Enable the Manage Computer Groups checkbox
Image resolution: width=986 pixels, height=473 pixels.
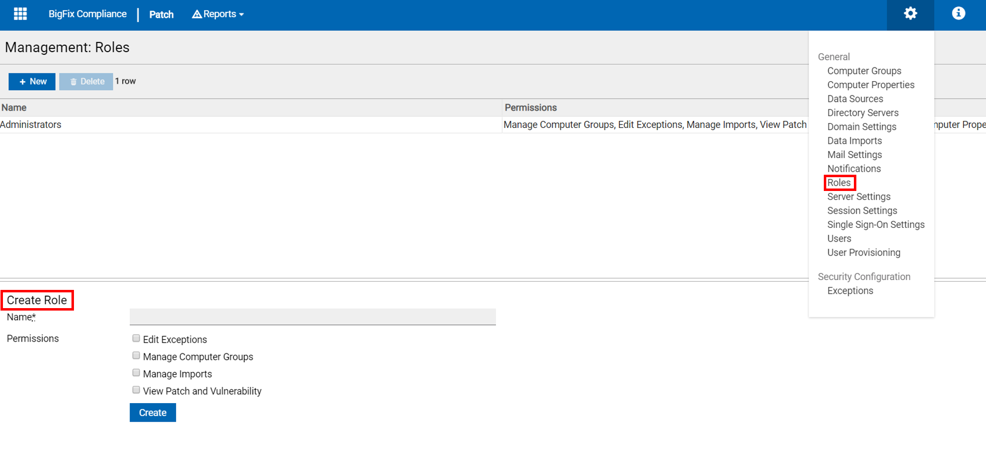click(136, 355)
